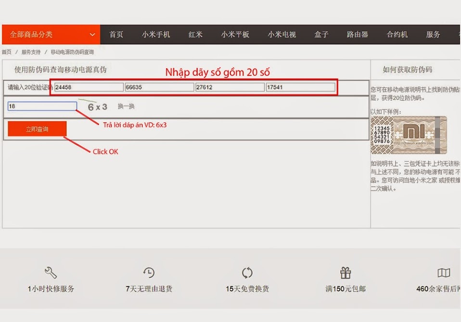Click the 7天无理由退货 text
The image size is (461, 322).
coord(149,289)
